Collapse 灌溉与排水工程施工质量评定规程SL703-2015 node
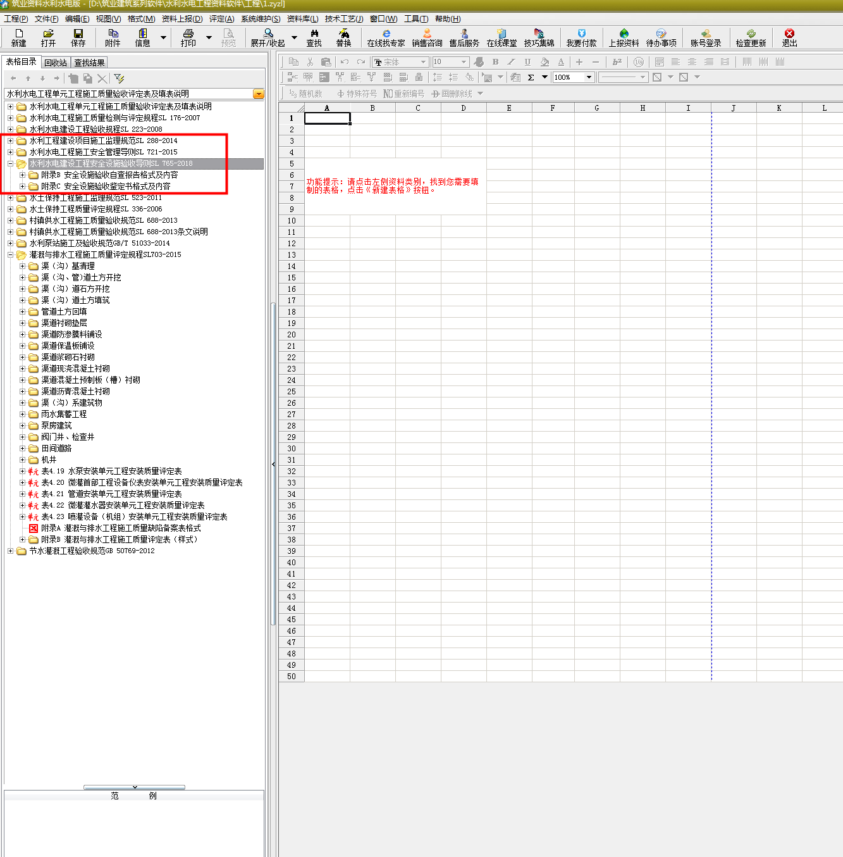The width and height of the screenshot is (843, 857). [10, 254]
